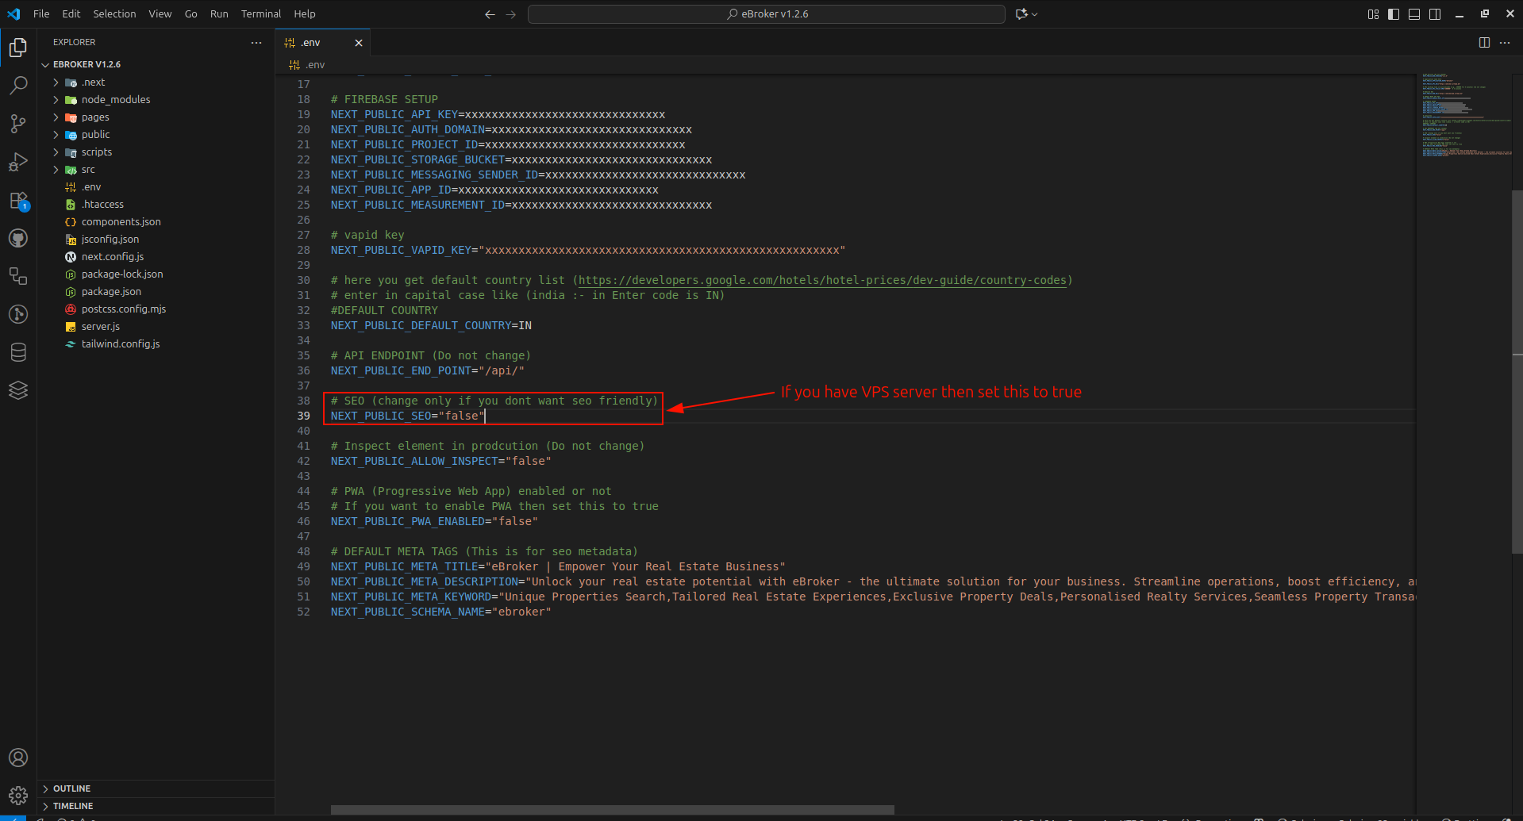Follow the Google developers country-codes link
Image resolution: width=1523 pixels, height=821 pixels.
click(x=822, y=280)
